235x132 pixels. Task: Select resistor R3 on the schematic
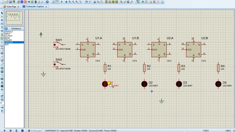point(179,68)
